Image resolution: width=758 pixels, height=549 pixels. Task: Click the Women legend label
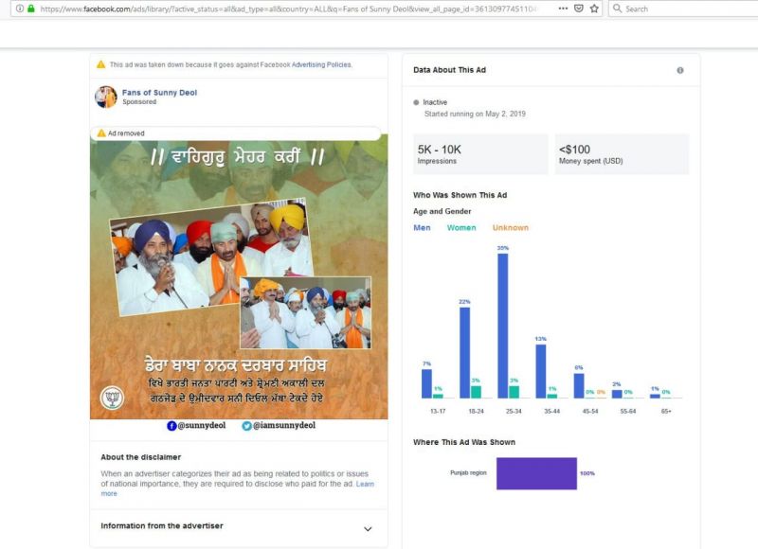pyautogui.click(x=461, y=227)
